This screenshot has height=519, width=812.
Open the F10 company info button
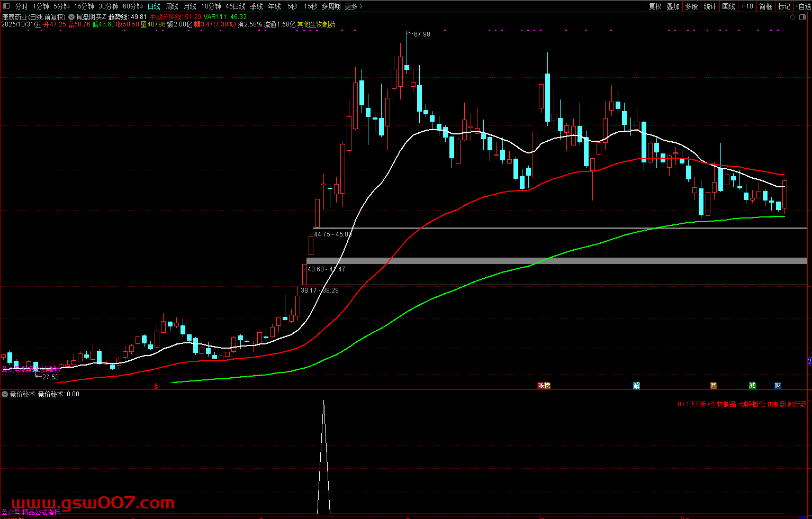coord(747,6)
